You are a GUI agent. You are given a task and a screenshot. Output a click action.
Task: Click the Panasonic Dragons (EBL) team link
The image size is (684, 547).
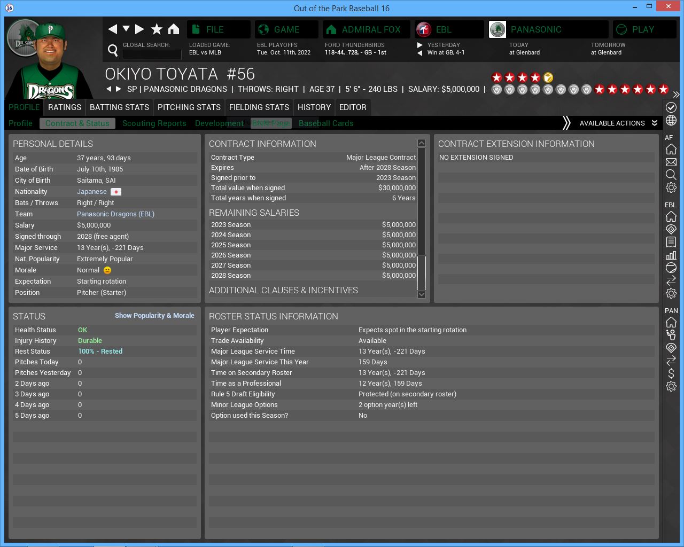pyautogui.click(x=115, y=214)
